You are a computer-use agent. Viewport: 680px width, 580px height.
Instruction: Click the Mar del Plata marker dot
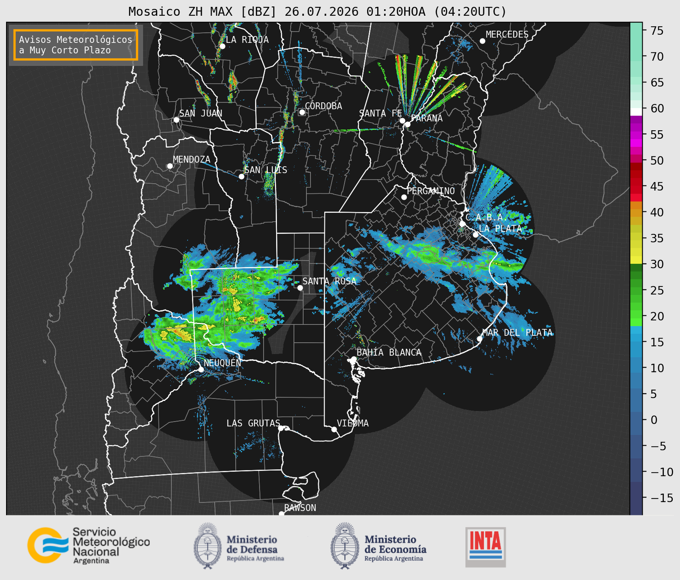pos(479,339)
